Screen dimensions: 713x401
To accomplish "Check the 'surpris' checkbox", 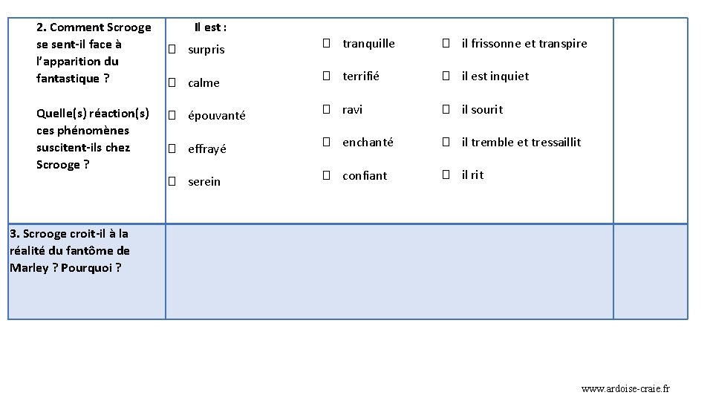I will pyautogui.click(x=172, y=49).
